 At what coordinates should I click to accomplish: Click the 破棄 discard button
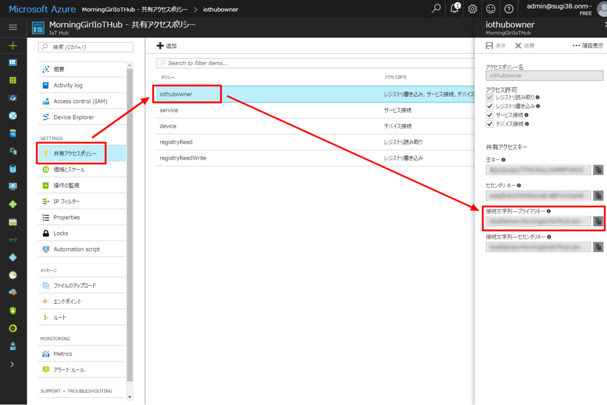point(525,46)
